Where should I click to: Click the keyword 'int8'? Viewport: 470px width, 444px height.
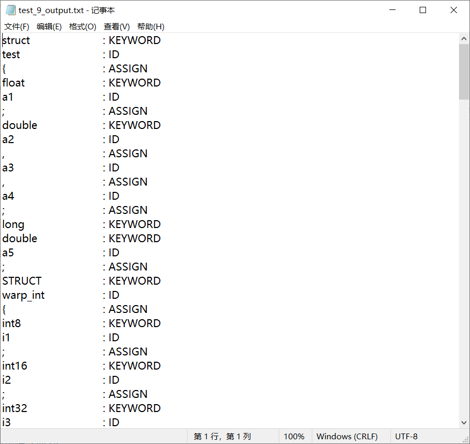12,323
